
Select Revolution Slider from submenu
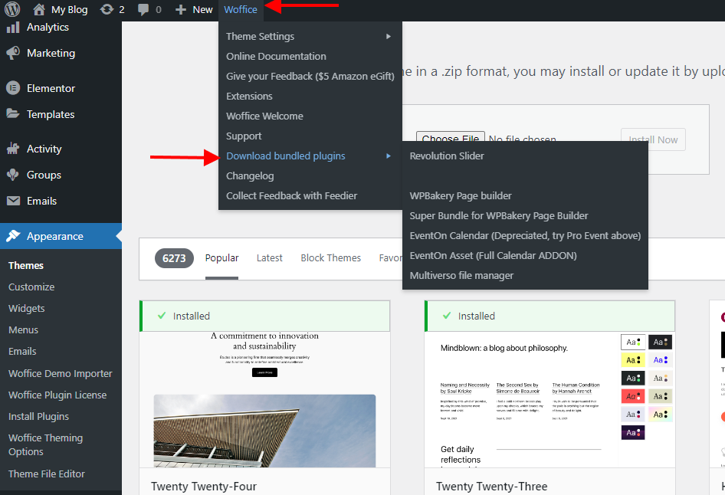(x=447, y=156)
